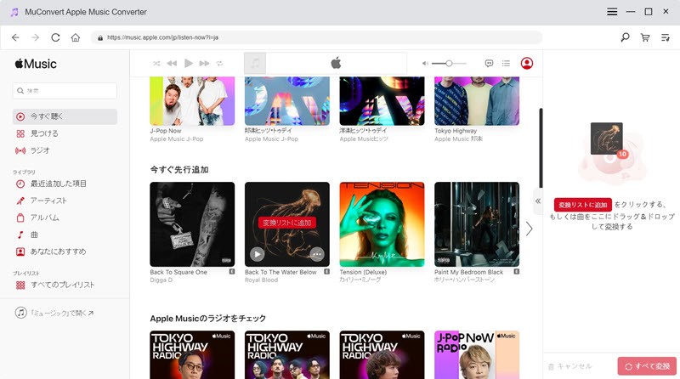Show the playback queue list icon
Image resolution: width=680 pixels, height=379 pixels.
[x=506, y=64]
